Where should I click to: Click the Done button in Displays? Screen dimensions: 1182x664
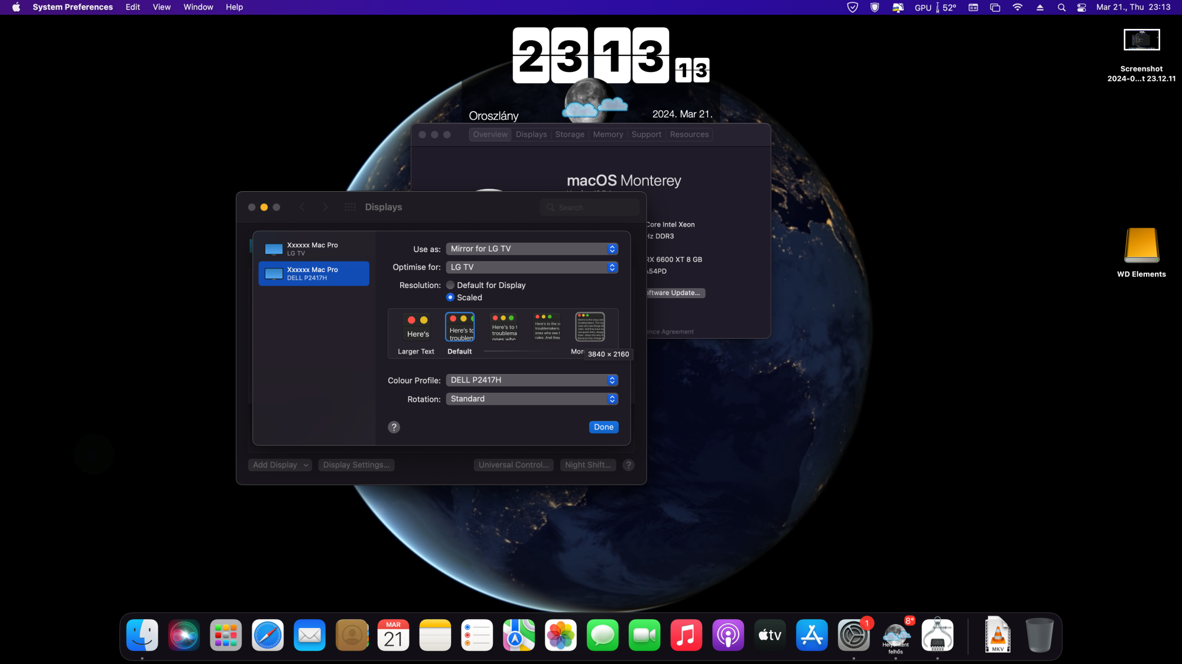[x=604, y=427]
